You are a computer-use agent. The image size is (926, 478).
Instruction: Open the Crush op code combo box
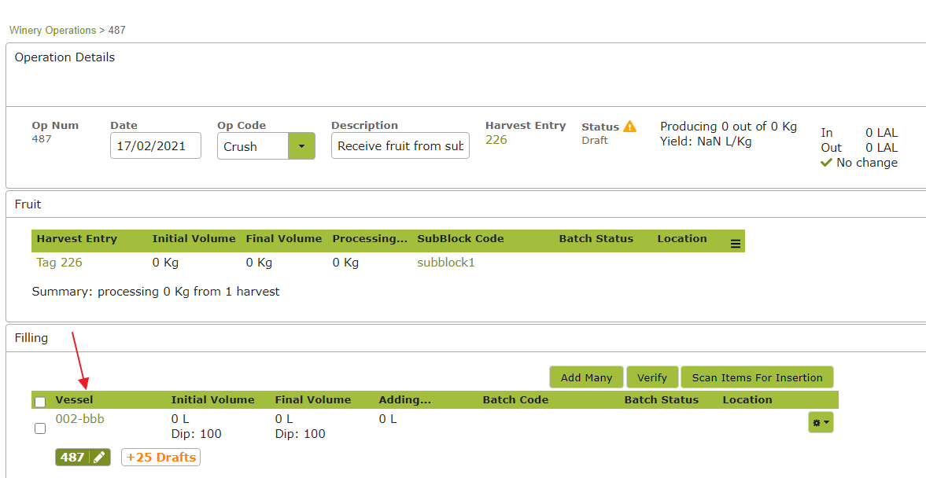click(x=266, y=146)
